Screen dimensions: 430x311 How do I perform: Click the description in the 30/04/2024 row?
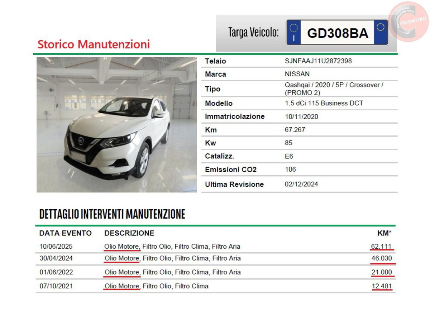coord(172,258)
